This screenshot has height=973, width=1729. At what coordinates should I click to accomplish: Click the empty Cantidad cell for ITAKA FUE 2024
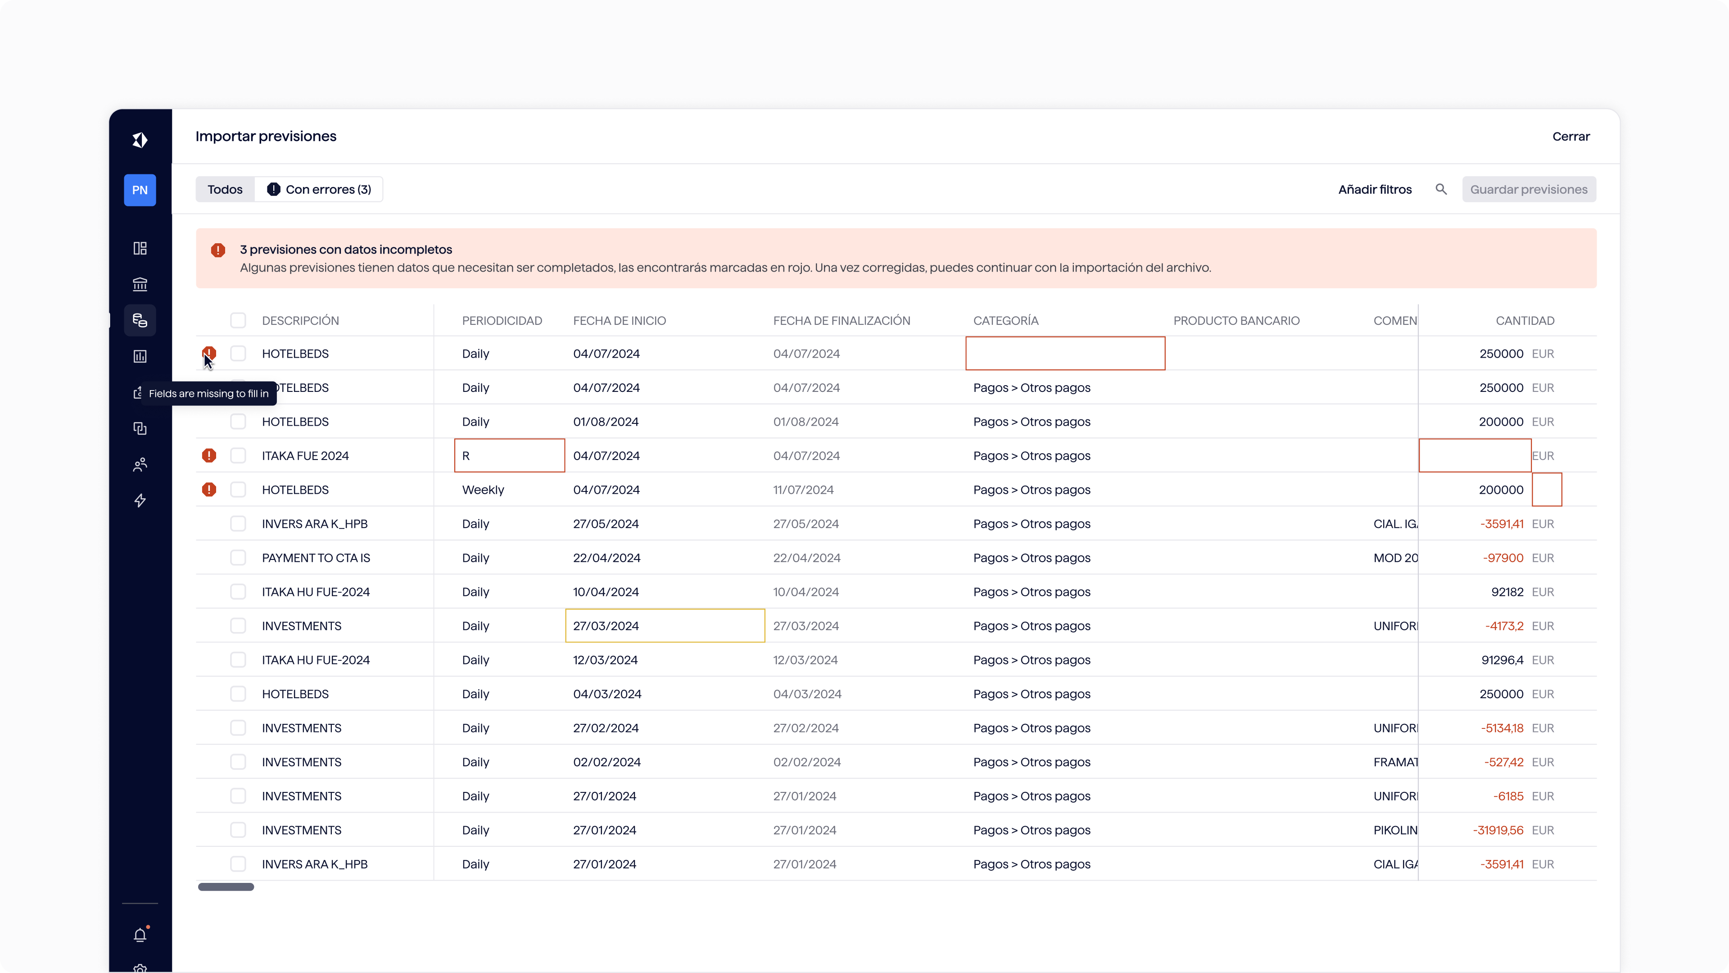coord(1475,456)
